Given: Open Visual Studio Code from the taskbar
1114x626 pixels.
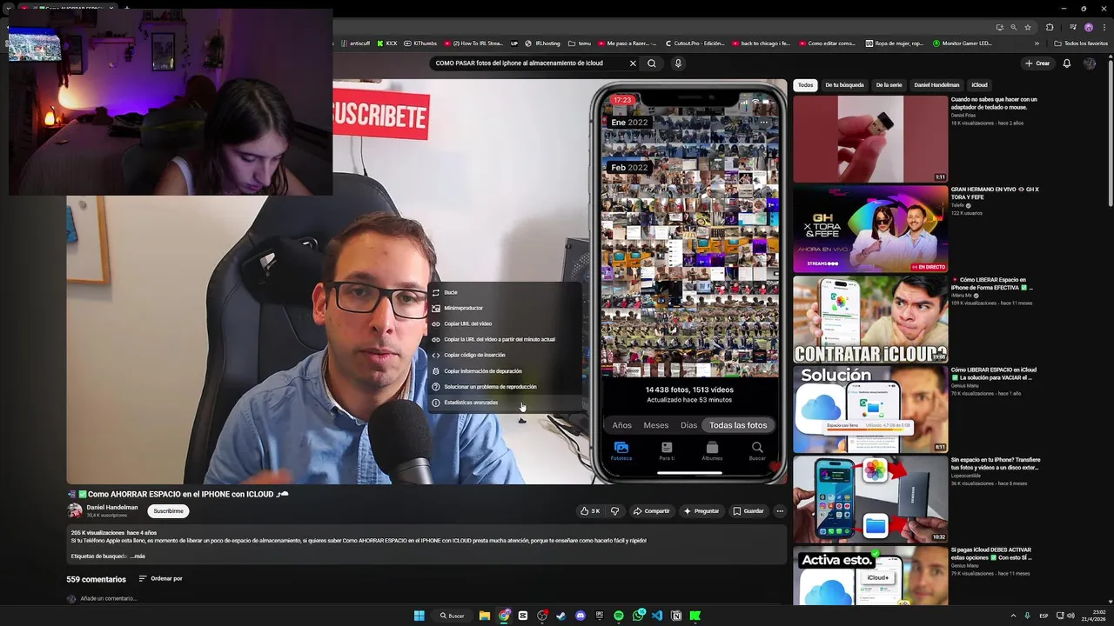Looking at the screenshot, I should tap(657, 616).
